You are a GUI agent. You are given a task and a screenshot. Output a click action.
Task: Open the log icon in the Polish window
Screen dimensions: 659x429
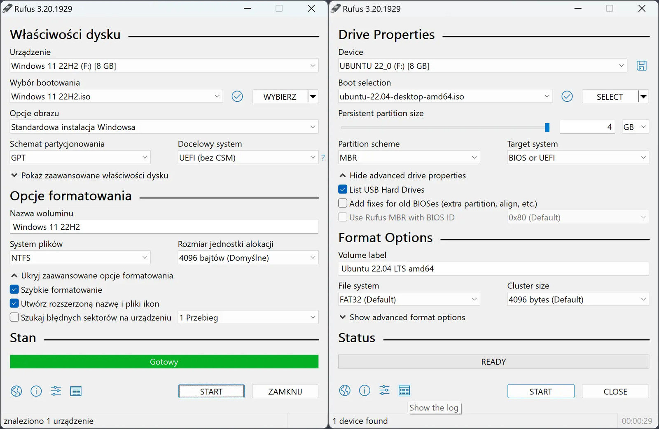[76, 391]
